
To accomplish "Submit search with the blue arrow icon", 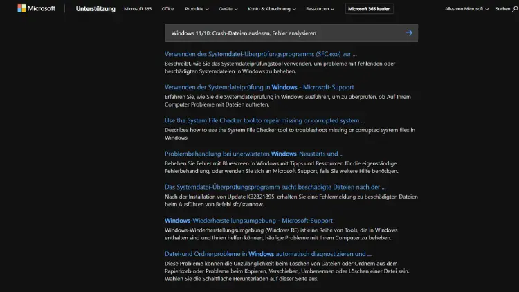I will [x=409, y=33].
